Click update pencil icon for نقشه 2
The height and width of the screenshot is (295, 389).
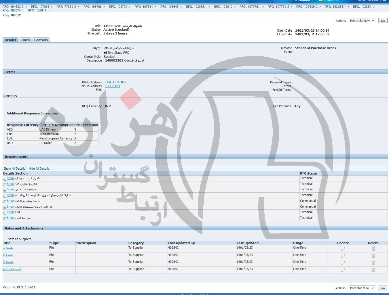coord(343,256)
